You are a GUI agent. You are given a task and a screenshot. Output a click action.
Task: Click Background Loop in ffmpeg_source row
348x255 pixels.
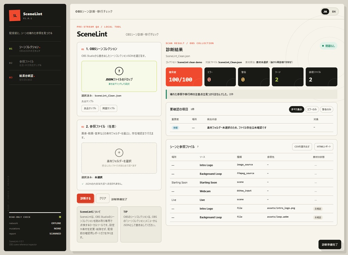click(x=211, y=174)
